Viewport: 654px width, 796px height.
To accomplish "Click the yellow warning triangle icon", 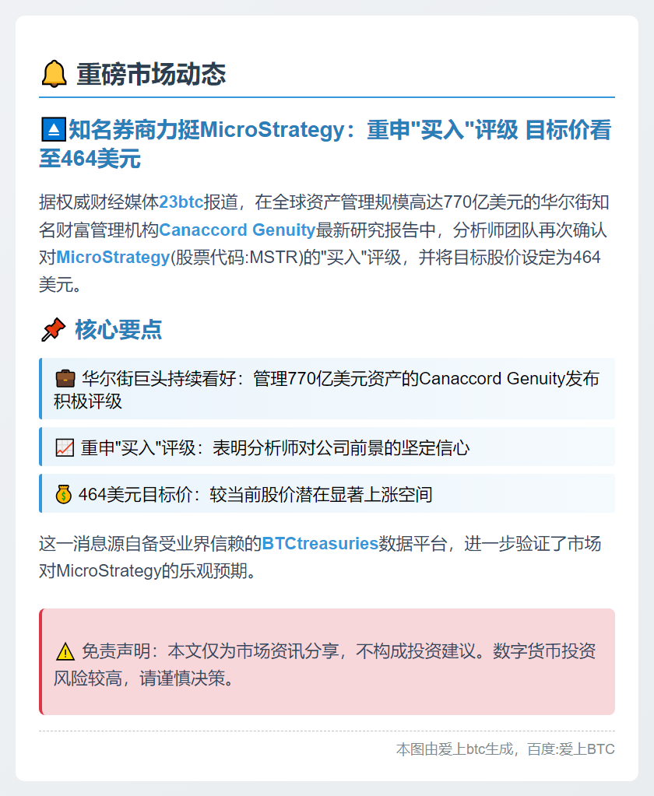I will [65, 652].
